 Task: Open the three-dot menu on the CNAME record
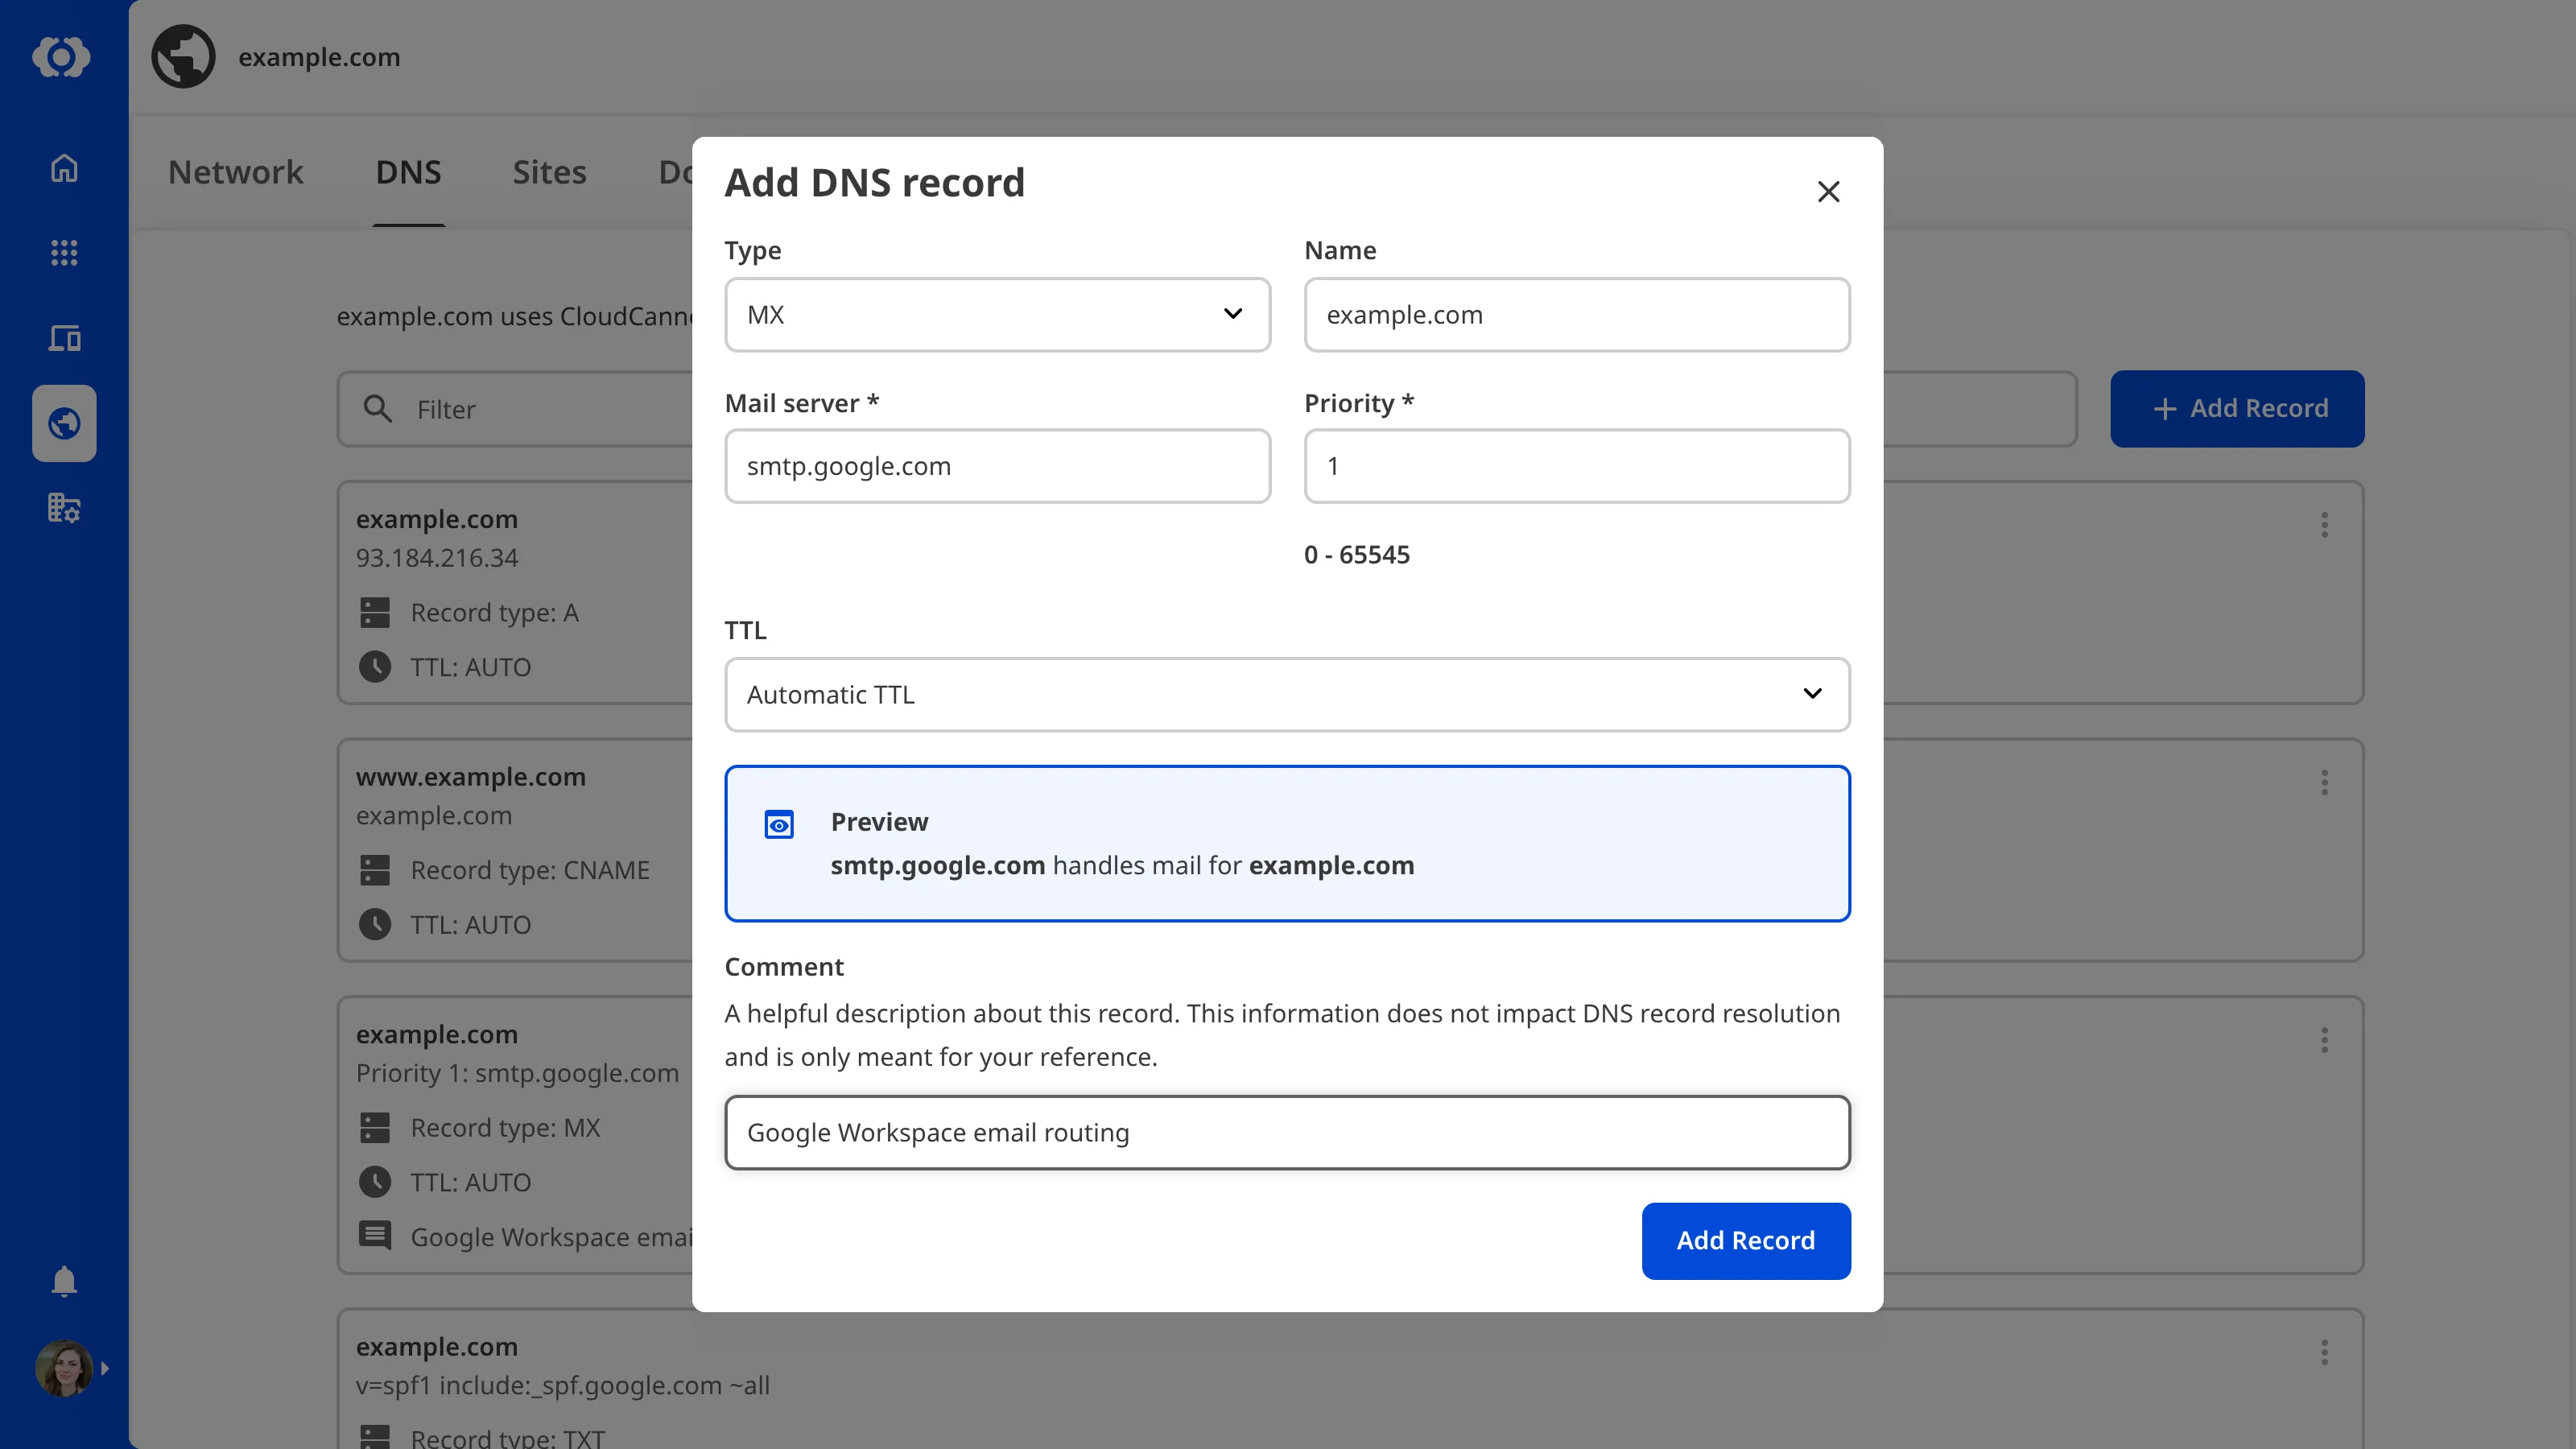pos(2325,782)
